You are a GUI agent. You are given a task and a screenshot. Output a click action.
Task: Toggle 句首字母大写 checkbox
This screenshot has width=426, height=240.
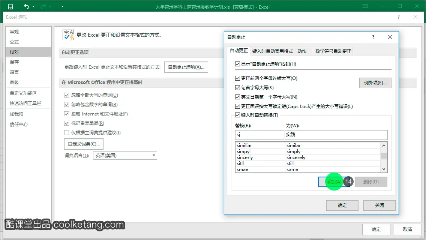[237, 87]
